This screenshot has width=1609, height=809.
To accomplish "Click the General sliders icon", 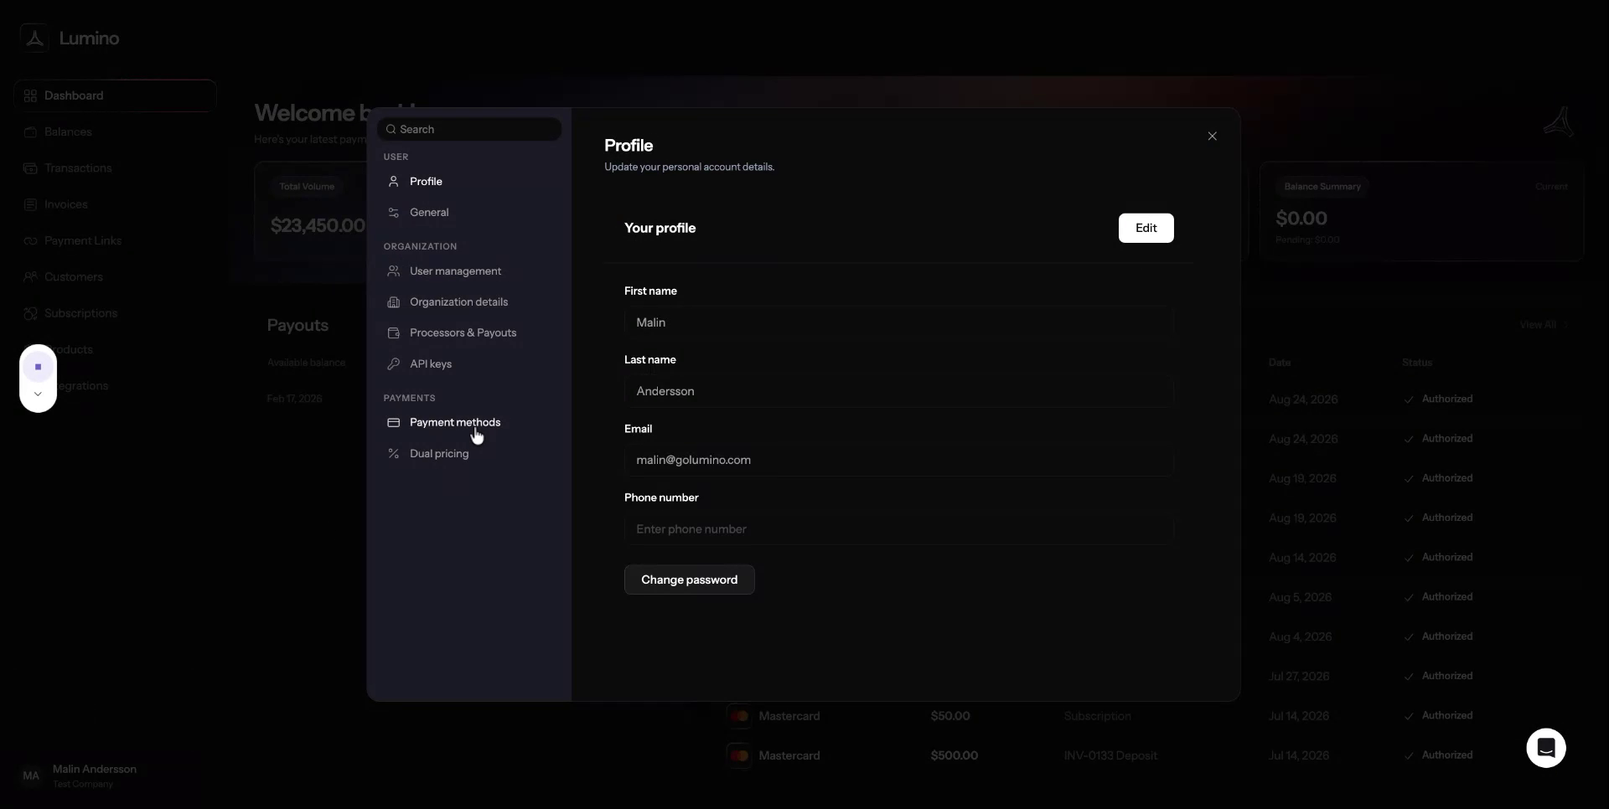I will click(x=393, y=213).
